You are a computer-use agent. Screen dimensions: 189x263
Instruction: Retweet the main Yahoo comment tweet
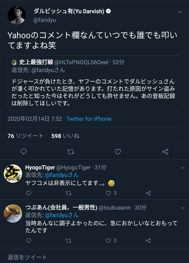(x=71, y=152)
